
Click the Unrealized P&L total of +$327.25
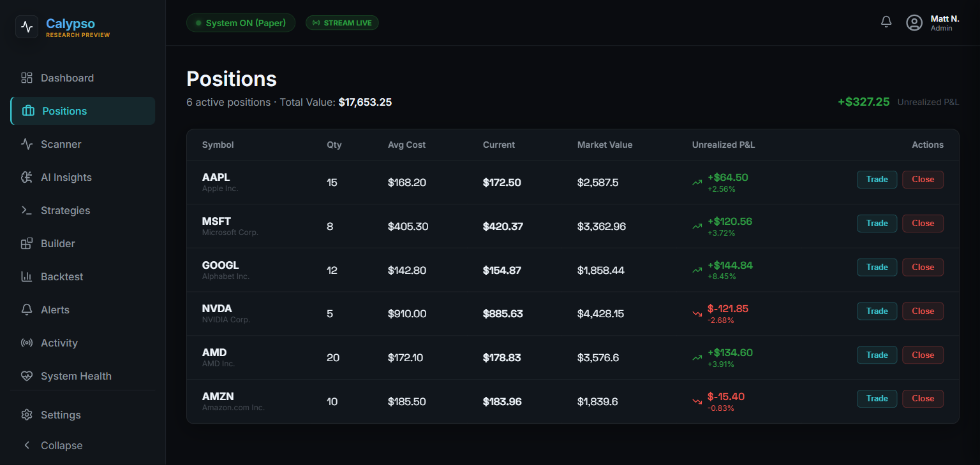[863, 101]
